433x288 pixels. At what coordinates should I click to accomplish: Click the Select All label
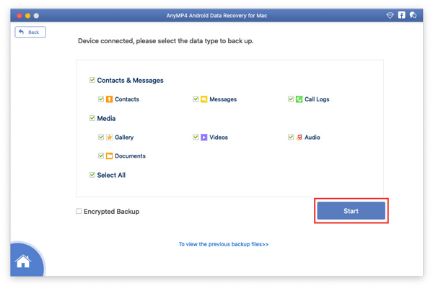[x=111, y=175]
